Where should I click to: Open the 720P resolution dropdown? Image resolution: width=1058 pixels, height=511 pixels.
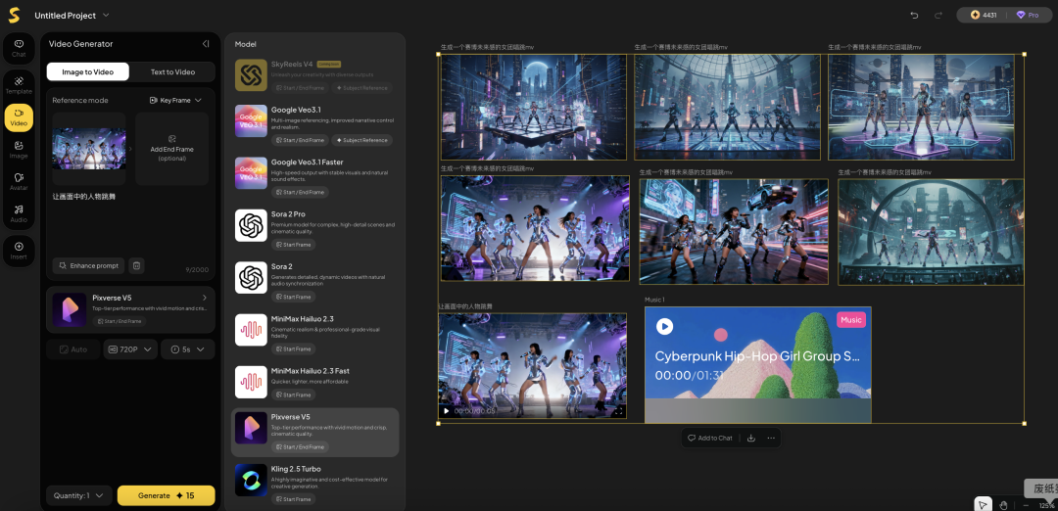(x=130, y=349)
